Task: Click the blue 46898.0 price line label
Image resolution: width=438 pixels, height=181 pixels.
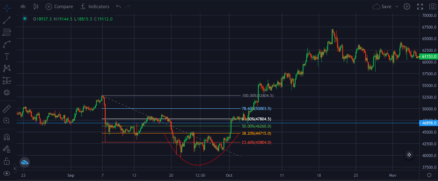Action: 429,123
